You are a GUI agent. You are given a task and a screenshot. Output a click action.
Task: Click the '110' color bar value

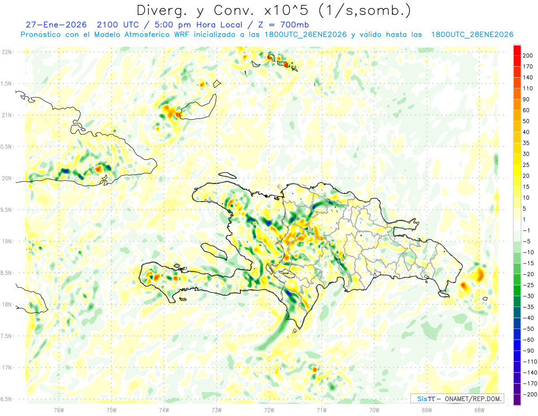(x=528, y=88)
